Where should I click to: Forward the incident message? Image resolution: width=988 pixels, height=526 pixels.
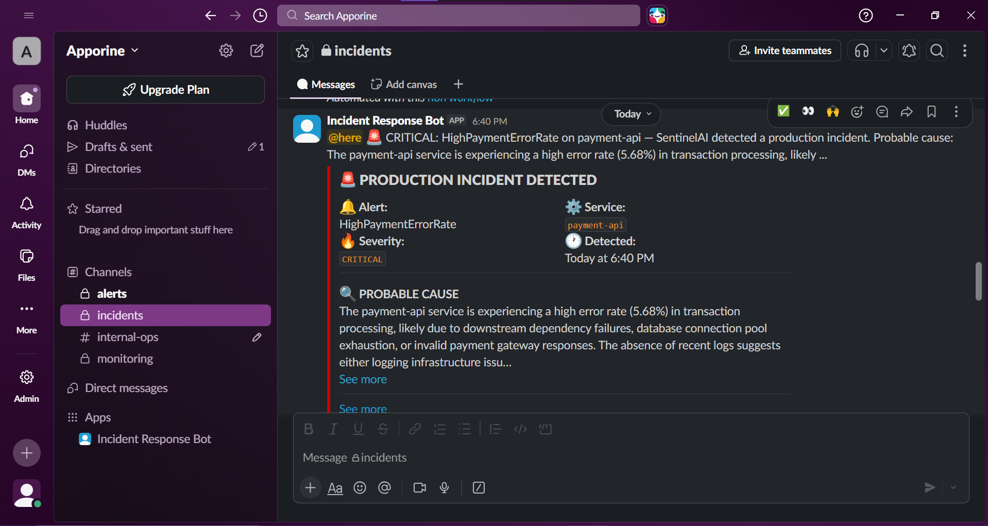[x=907, y=112]
